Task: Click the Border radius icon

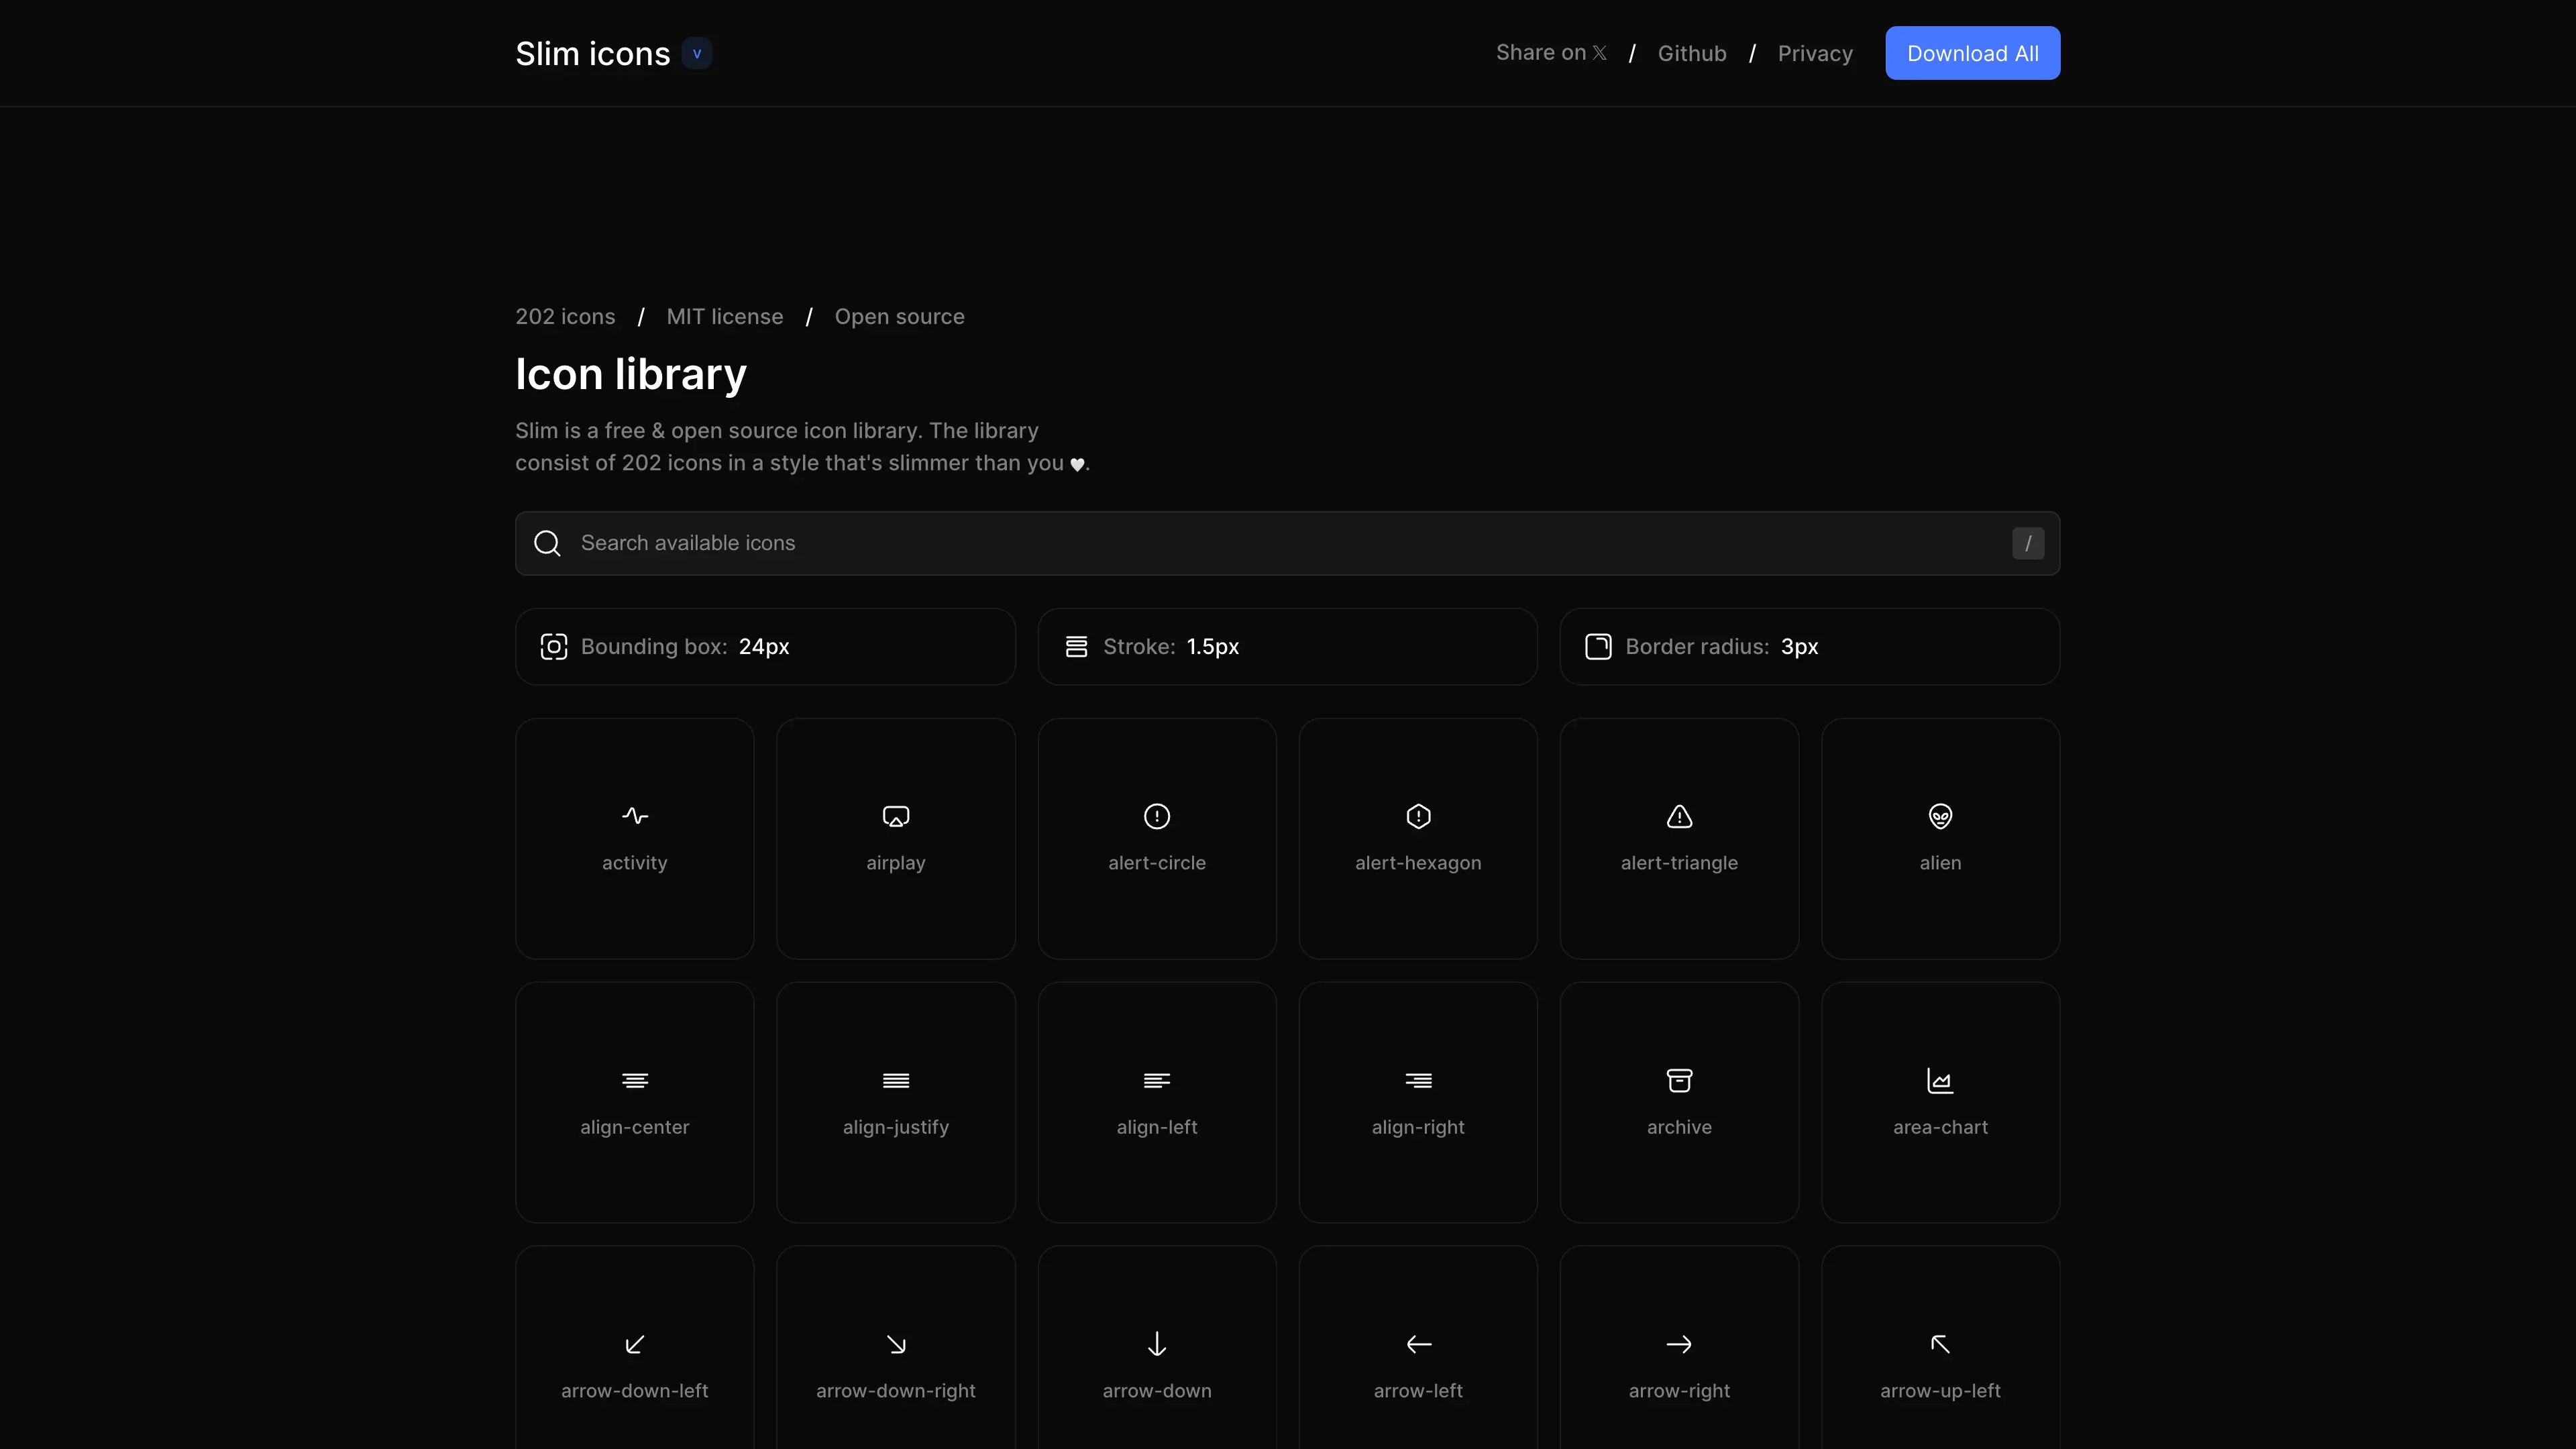Action: click(x=1598, y=647)
